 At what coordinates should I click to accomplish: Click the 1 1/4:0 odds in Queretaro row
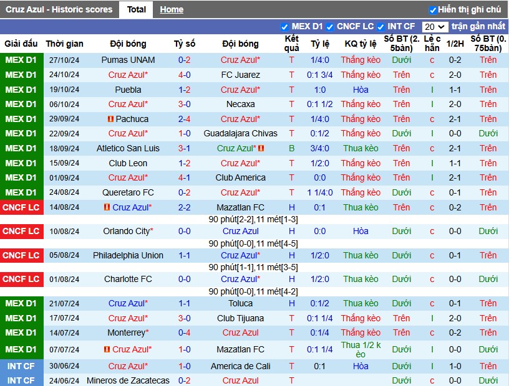click(320, 192)
